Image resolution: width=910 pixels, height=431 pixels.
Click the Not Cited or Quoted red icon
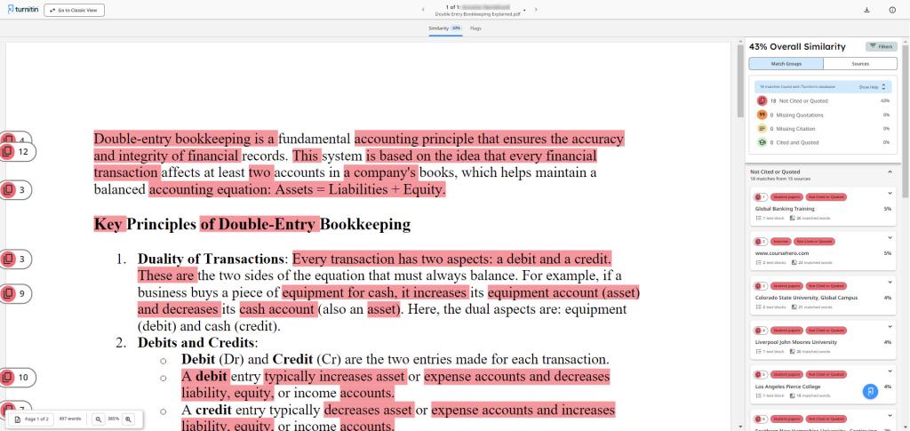click(762, 101)
